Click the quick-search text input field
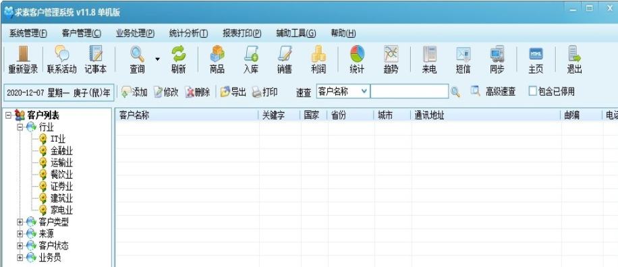The image size is (618, 267). (x=409, y=92)
